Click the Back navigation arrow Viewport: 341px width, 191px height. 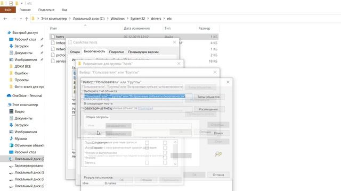point(5,19)
